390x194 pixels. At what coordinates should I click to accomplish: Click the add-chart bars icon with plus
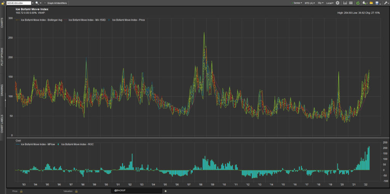(364, 3)
